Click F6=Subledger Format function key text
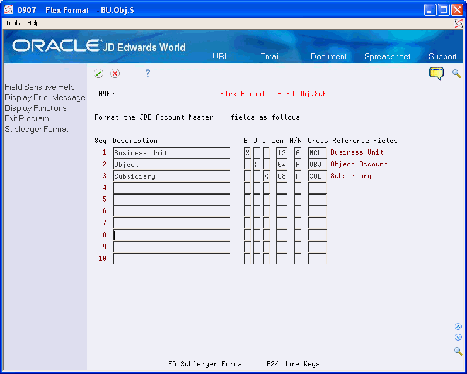The image size is (467, 374). pyautogui.click(x=207, y=364)
